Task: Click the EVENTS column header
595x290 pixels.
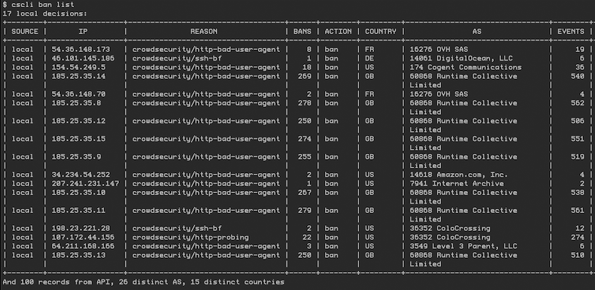Action: coord(570,31)
